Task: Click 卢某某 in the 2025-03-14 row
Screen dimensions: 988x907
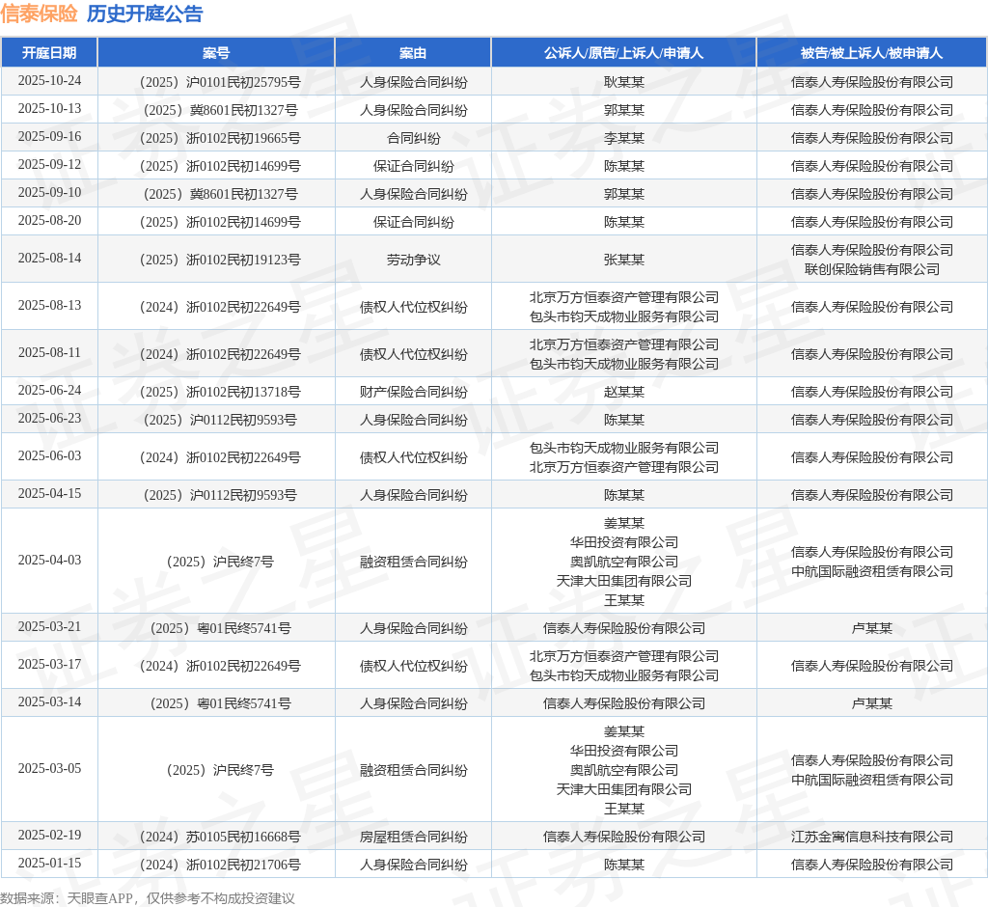Action: 872,703
